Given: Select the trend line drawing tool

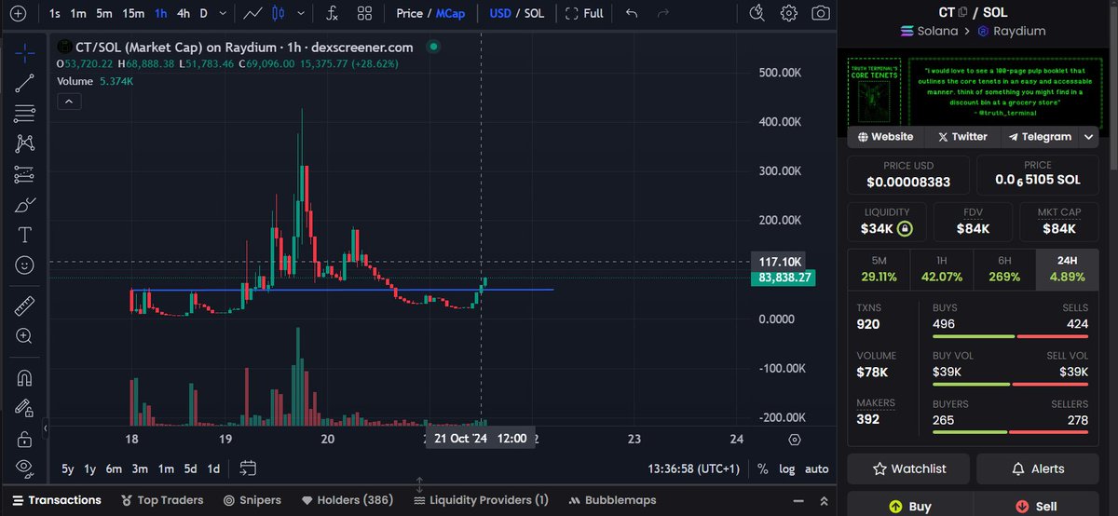Looking at the screenshot, I should 24,83.
